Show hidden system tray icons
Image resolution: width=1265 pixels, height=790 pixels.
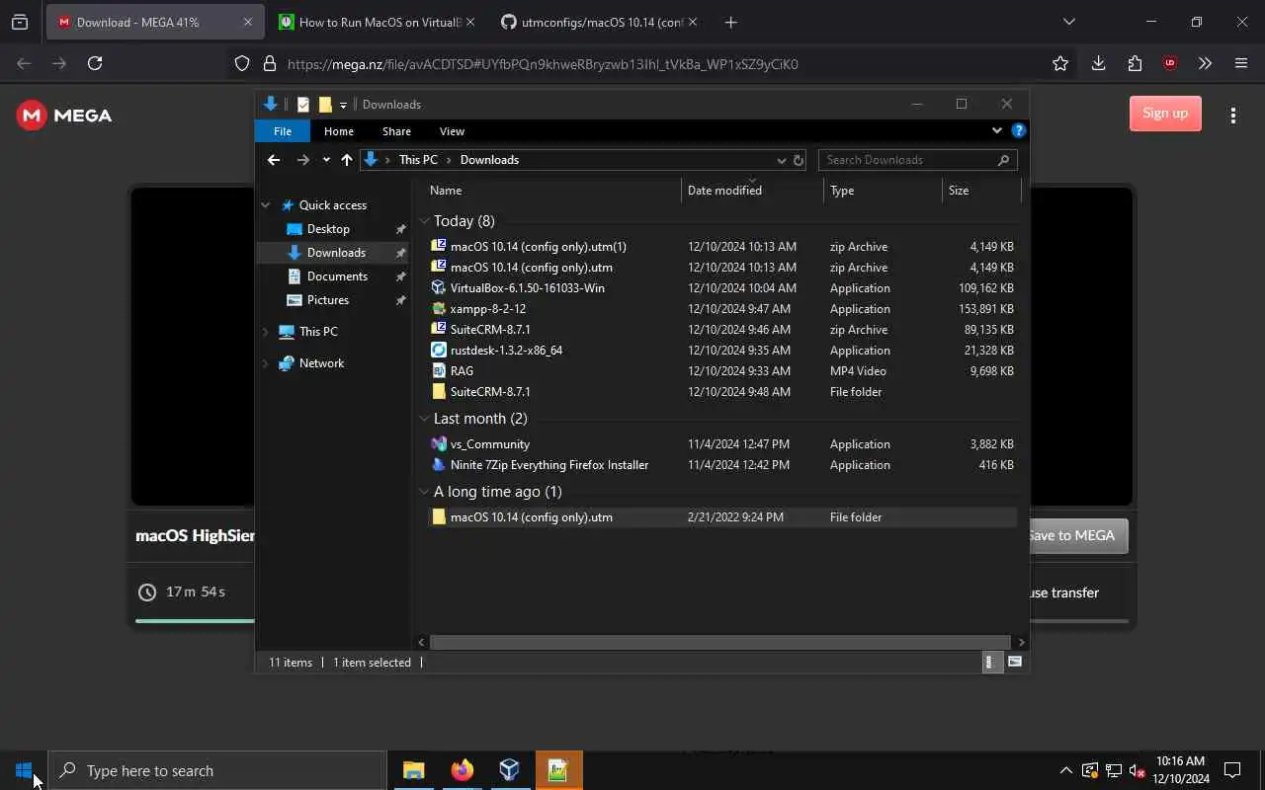pos(1065,770)
